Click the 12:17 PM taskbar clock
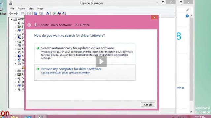211x118 pixels. coord(200,117)
